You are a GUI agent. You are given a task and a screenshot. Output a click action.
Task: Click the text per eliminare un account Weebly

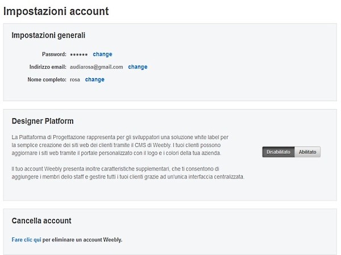pos(82,240)
